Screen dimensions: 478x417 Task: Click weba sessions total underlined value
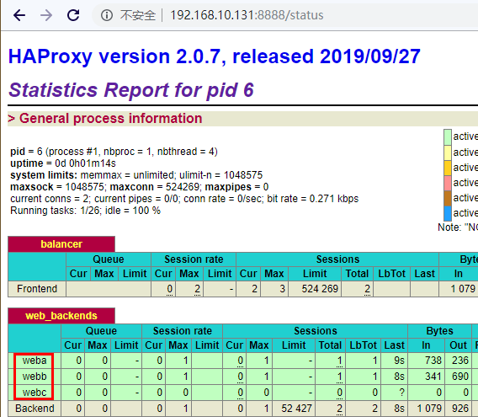coord(339,361)
